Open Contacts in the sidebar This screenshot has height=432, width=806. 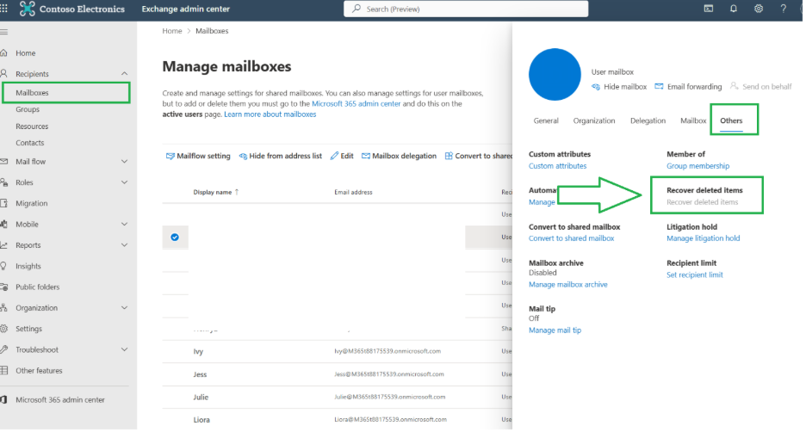pos(30,143)
